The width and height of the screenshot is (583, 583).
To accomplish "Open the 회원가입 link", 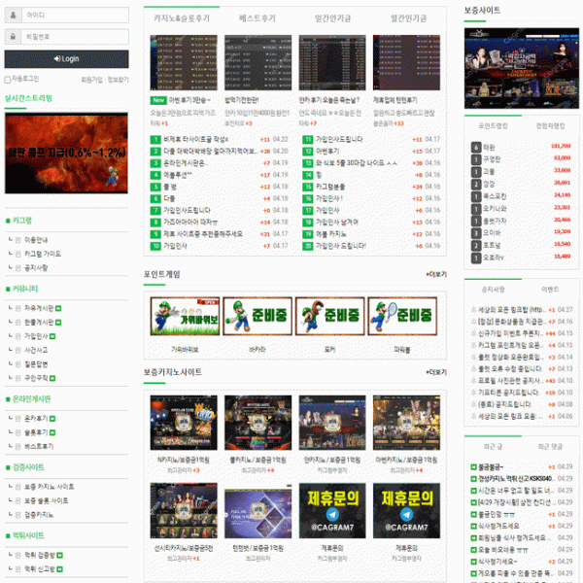I will (92, 80).
